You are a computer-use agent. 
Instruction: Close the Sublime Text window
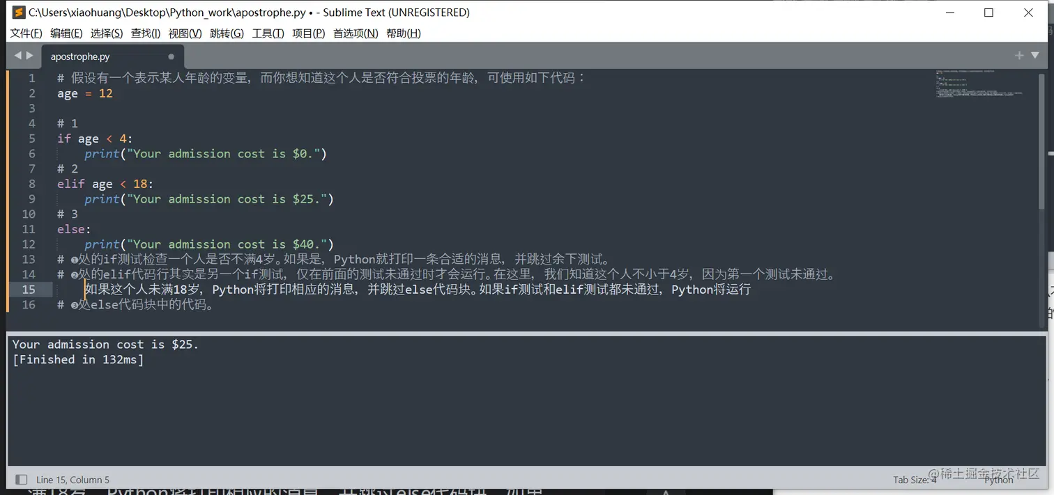tap(1028, 13)
